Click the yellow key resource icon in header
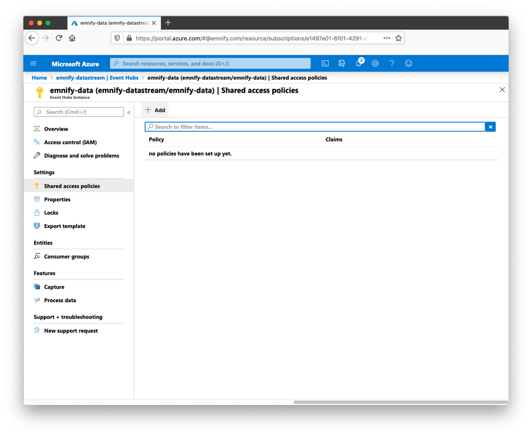The height and width of the screenshot is (436, 532). click(x=40, y=92)
